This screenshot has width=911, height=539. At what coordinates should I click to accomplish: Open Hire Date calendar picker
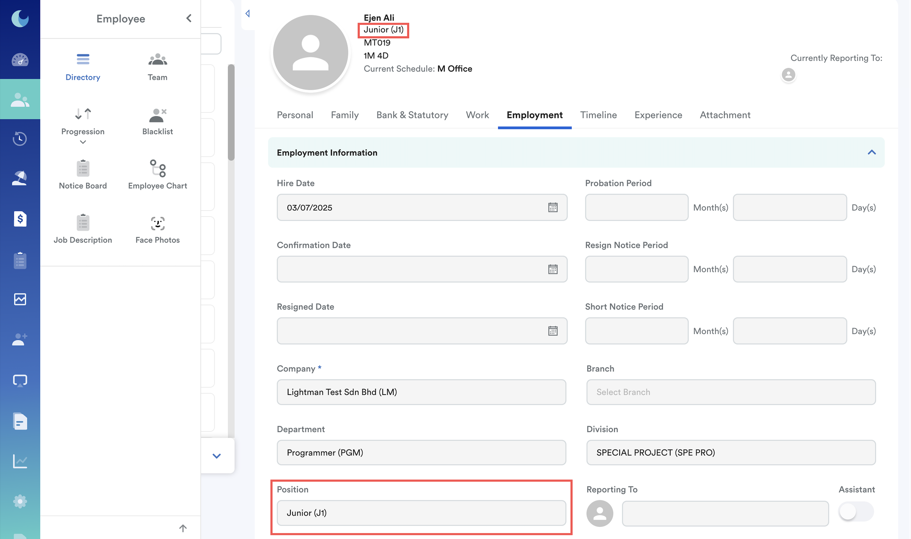pos(553,207)
